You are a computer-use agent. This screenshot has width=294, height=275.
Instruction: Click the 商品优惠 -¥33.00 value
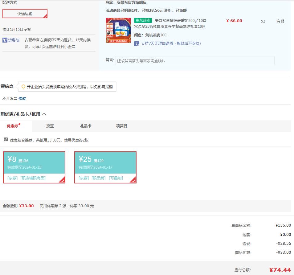284,252
